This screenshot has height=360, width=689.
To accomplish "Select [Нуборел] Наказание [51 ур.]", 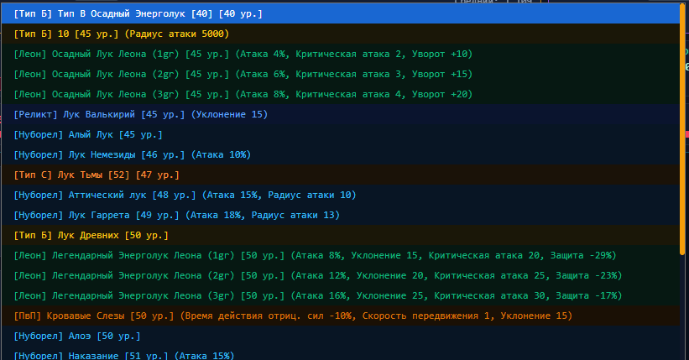I will pos(341,353).
